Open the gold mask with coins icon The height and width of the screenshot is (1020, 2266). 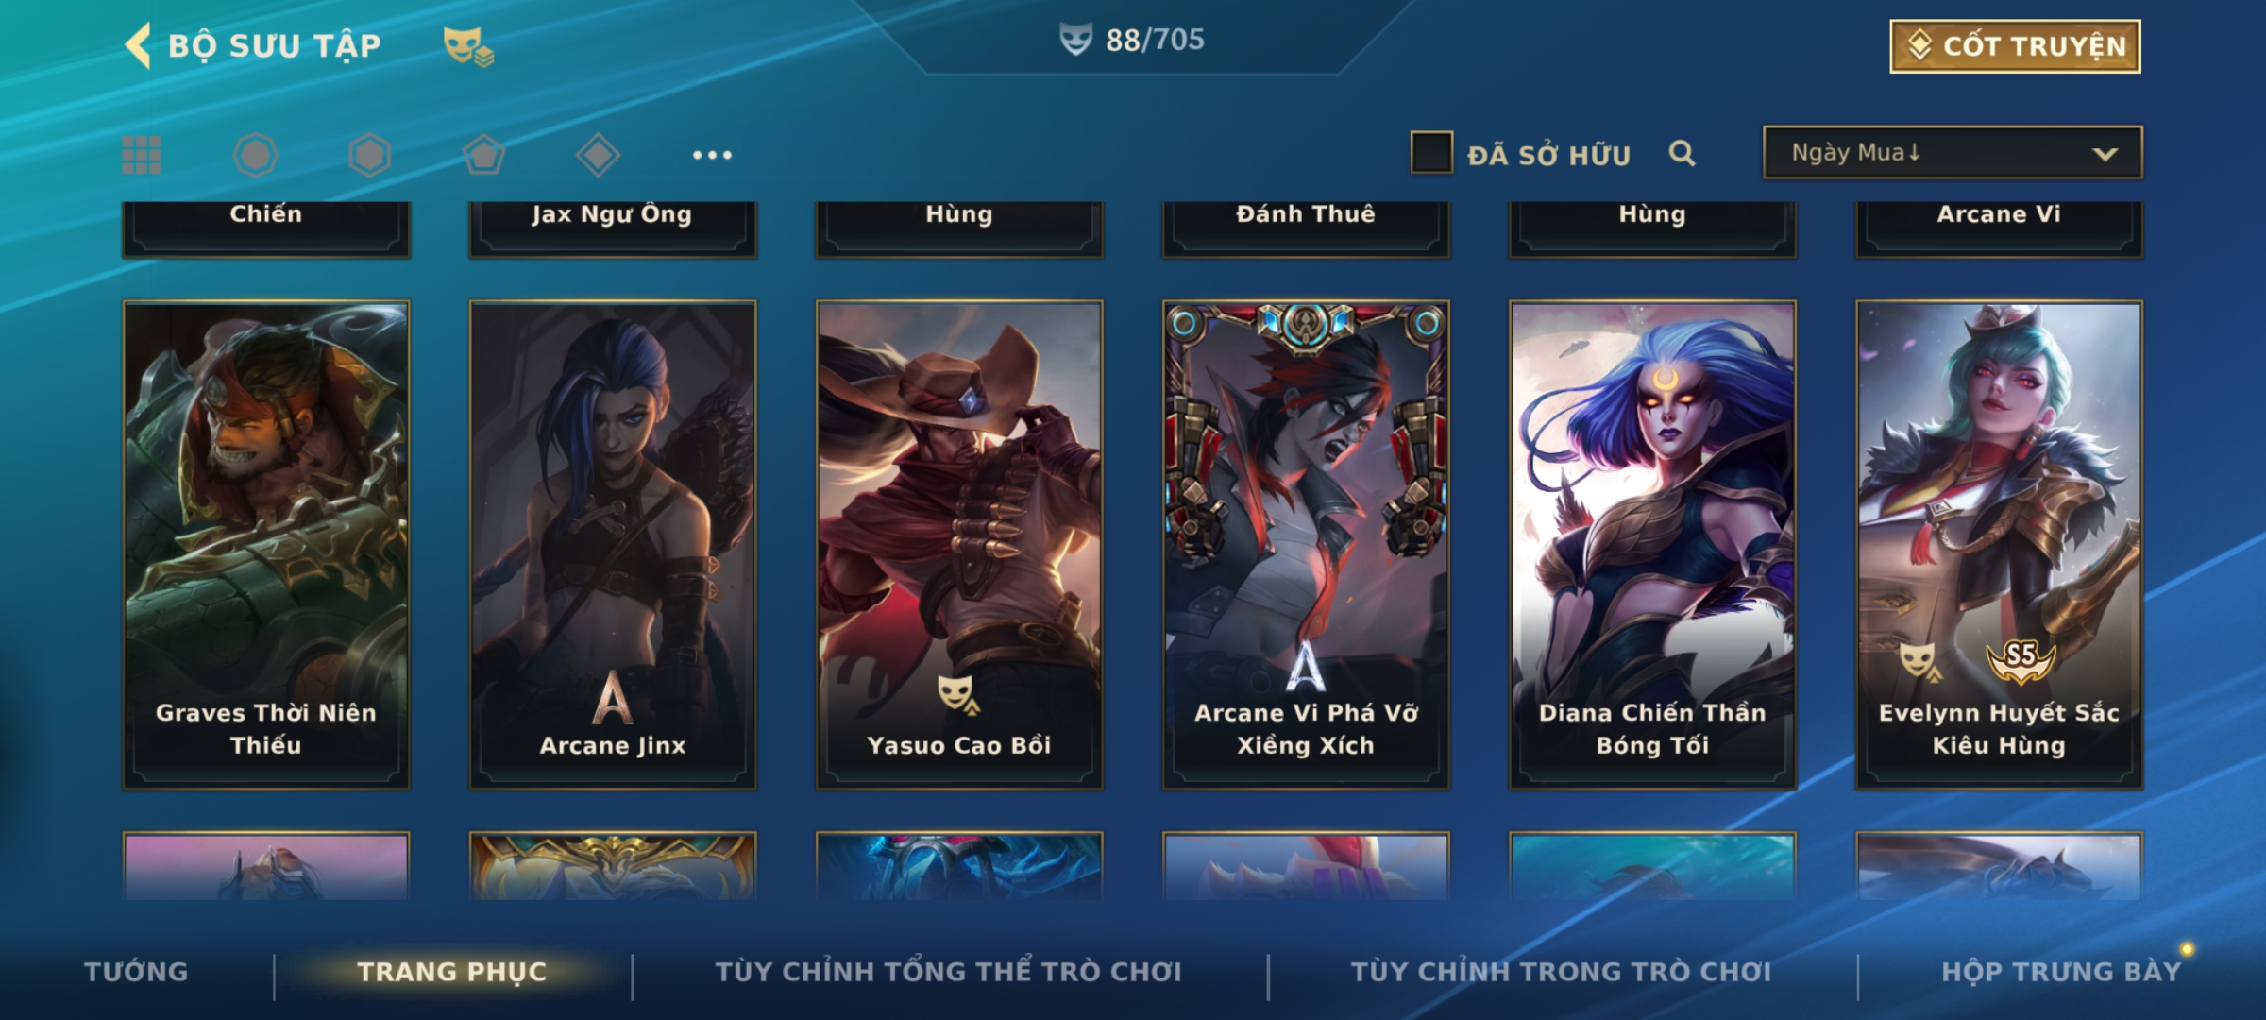pyautogui.click(x=468, y=46)
